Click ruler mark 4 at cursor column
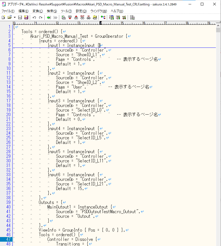The image size is (221, 246). point(101,23)
